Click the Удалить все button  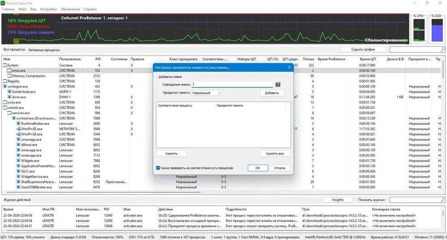point(275,153)
